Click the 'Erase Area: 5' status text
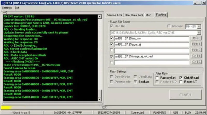The image size is (207, 115). coord(22,113)
